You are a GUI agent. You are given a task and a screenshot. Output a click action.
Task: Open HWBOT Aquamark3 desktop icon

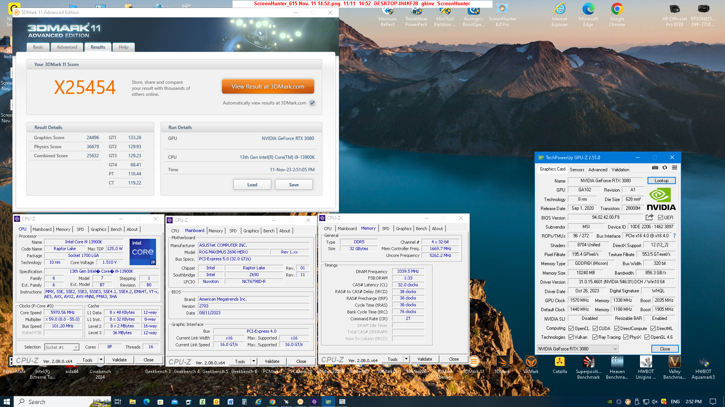pos(703,367)
